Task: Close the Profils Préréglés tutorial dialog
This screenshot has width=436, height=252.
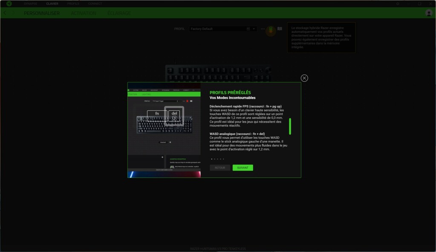Action: (304, 78)
